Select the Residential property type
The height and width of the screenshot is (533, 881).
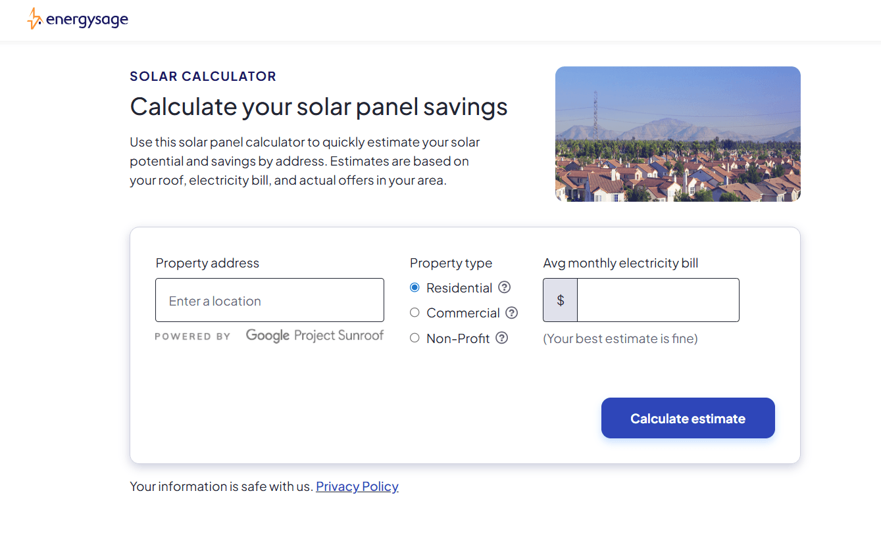415,287
